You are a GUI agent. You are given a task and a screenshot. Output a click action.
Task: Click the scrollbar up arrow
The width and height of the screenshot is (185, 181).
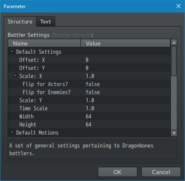[174, 42]
